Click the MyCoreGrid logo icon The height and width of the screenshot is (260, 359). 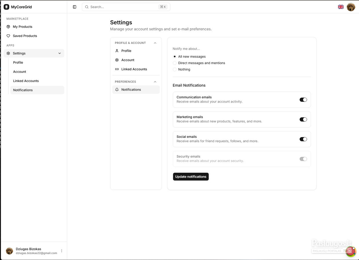pyautogui.click(x=6, y=7)
